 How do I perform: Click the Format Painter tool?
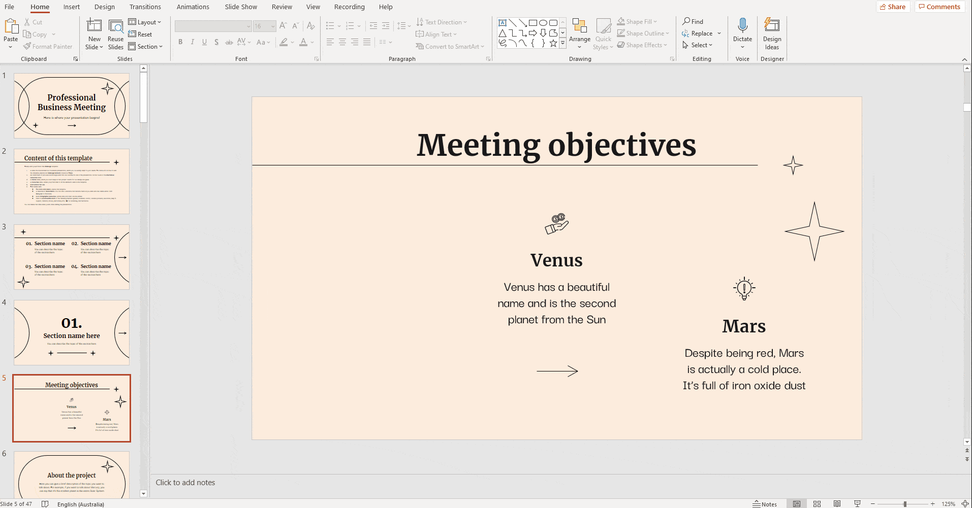48,47
